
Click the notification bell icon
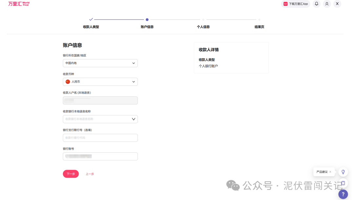tap(316, 4)
